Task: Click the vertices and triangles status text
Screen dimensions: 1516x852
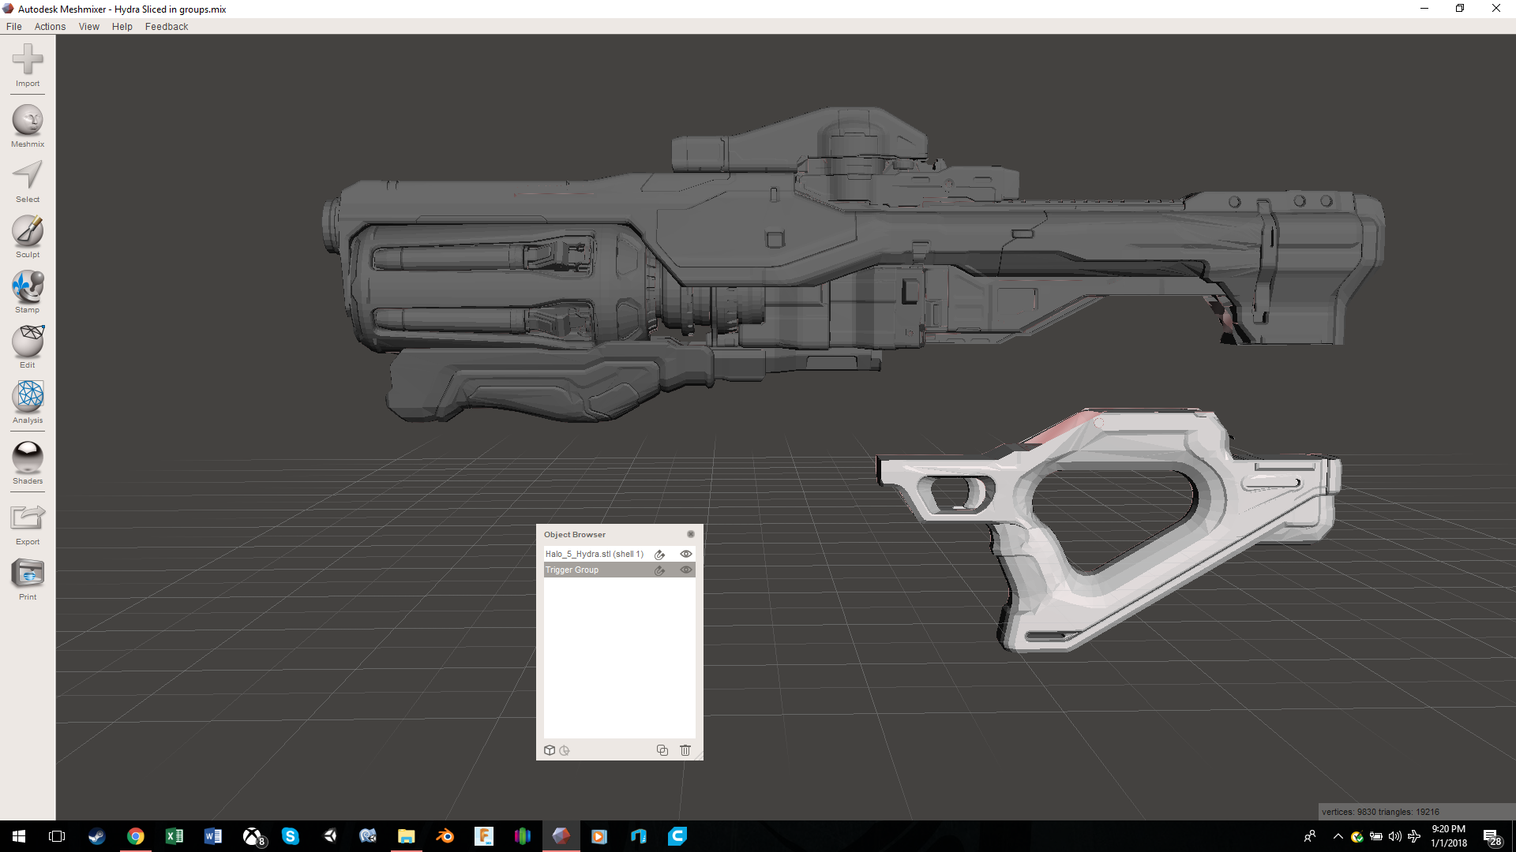Action: [1380, 812]
